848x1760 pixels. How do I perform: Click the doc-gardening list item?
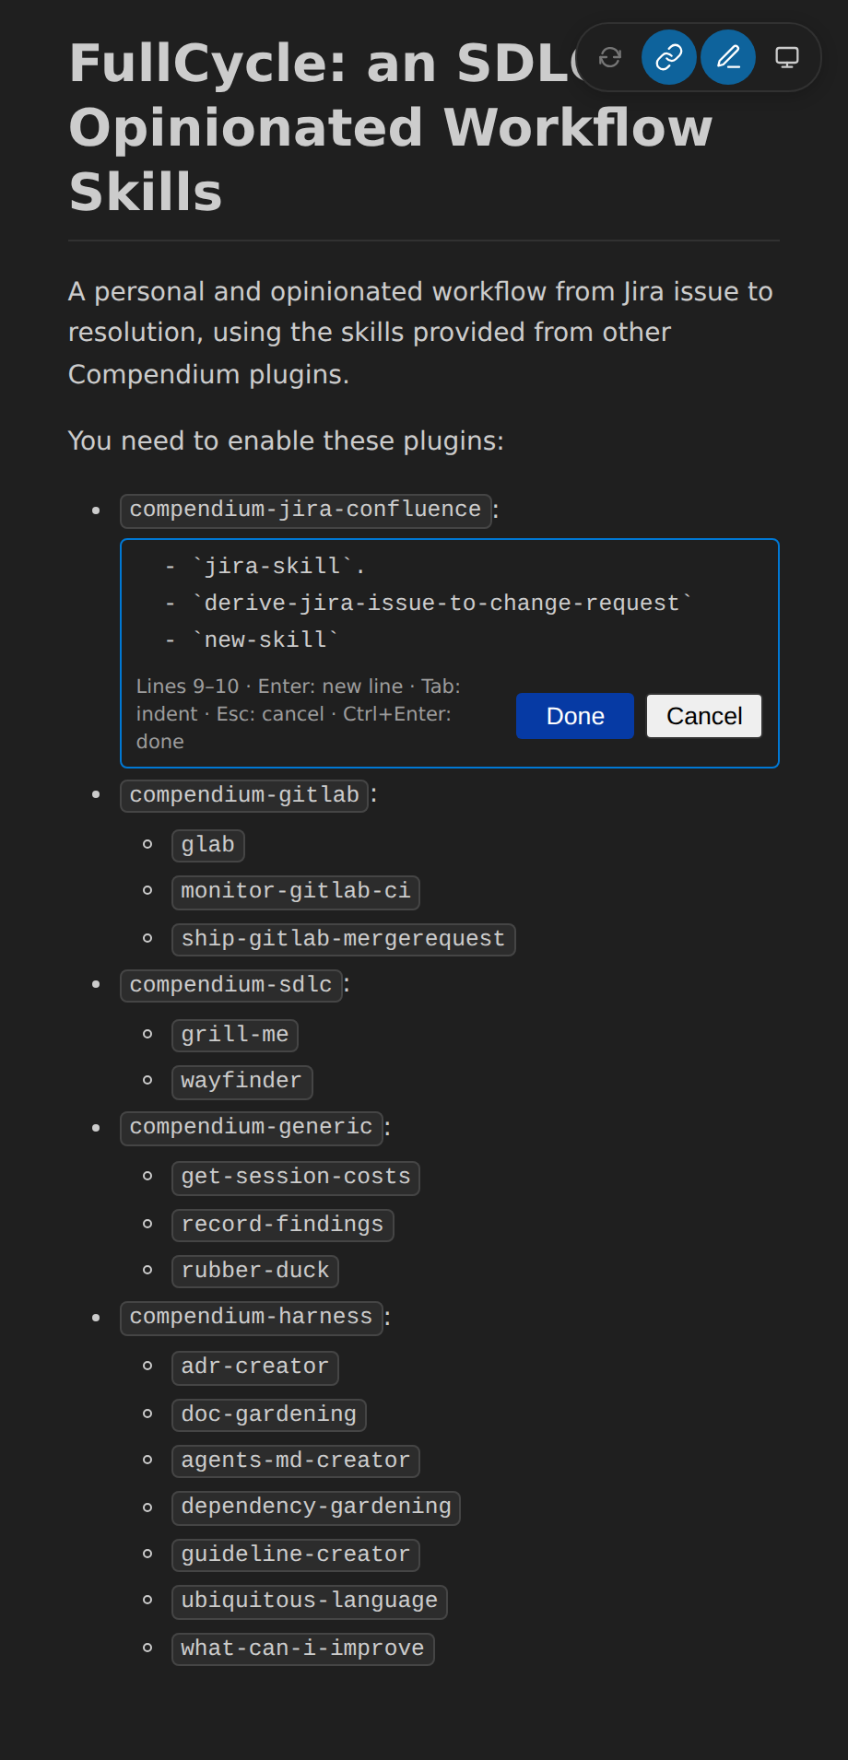pos(269,1414)
